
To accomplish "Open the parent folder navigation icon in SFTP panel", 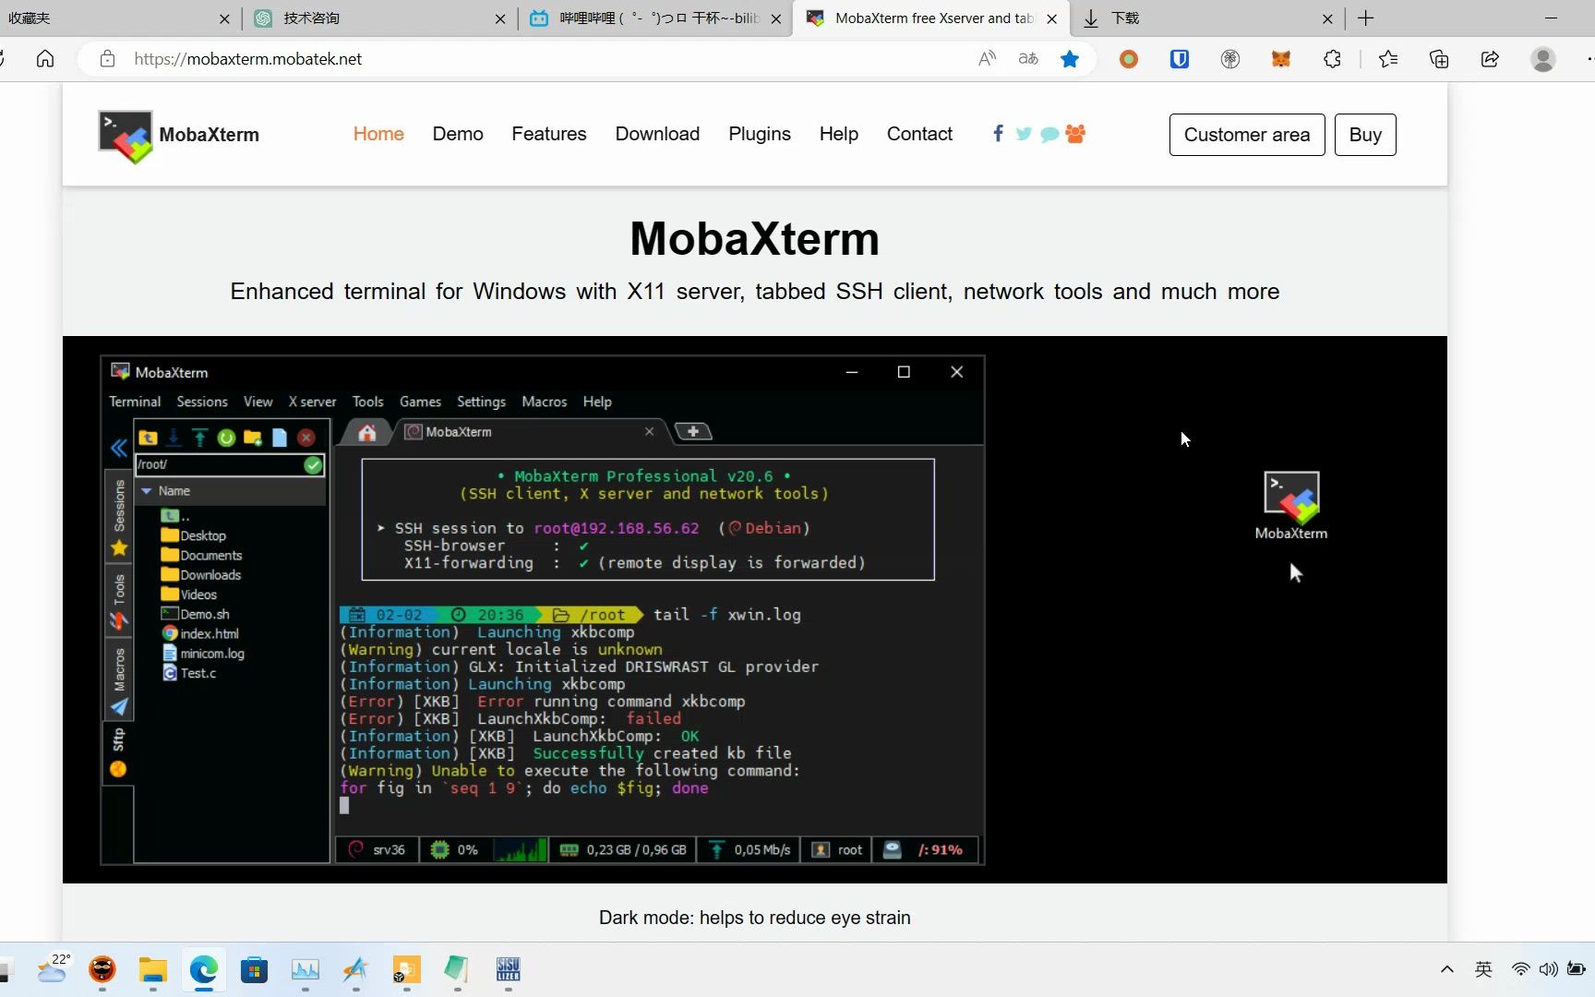I will [x=148, y=438].
